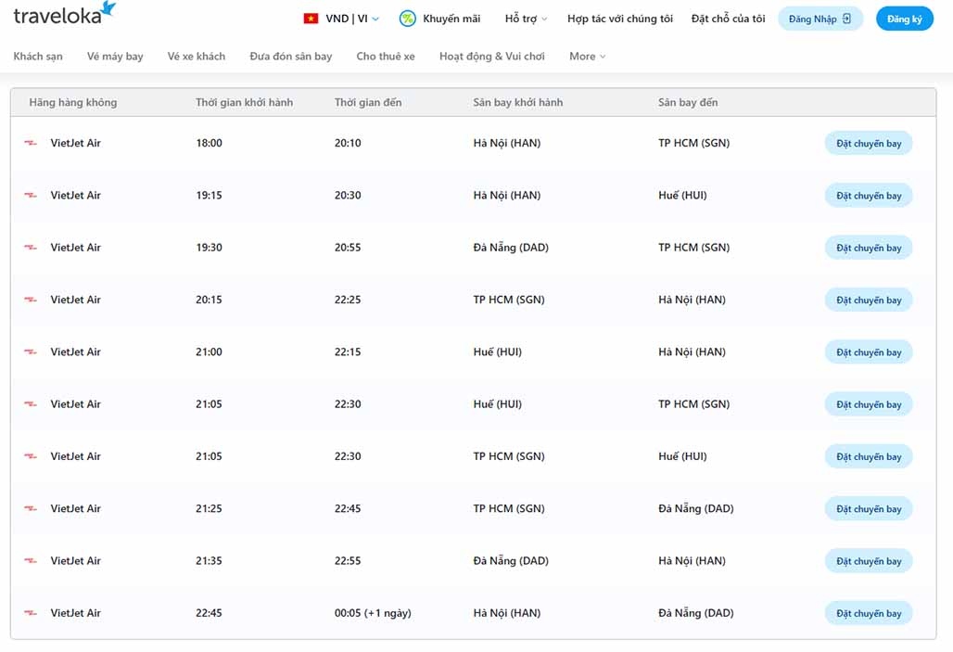The width and height of the screenshot is (953, 652).
Task: Book the 19:15 Hà Nội to Huế flight
Action: pos(869,196)
